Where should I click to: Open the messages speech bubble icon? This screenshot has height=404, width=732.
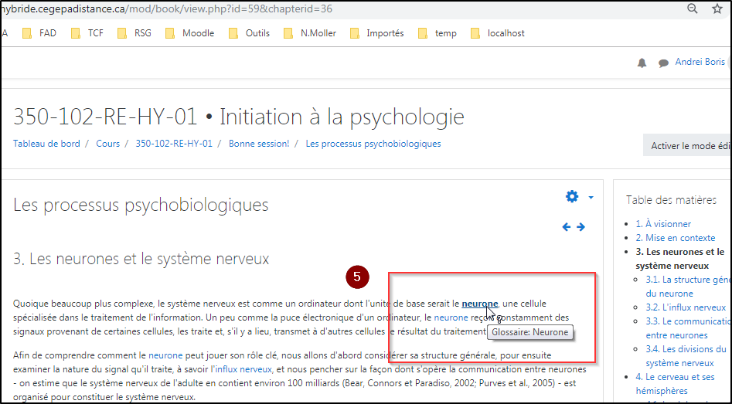[x=663, y=63]
